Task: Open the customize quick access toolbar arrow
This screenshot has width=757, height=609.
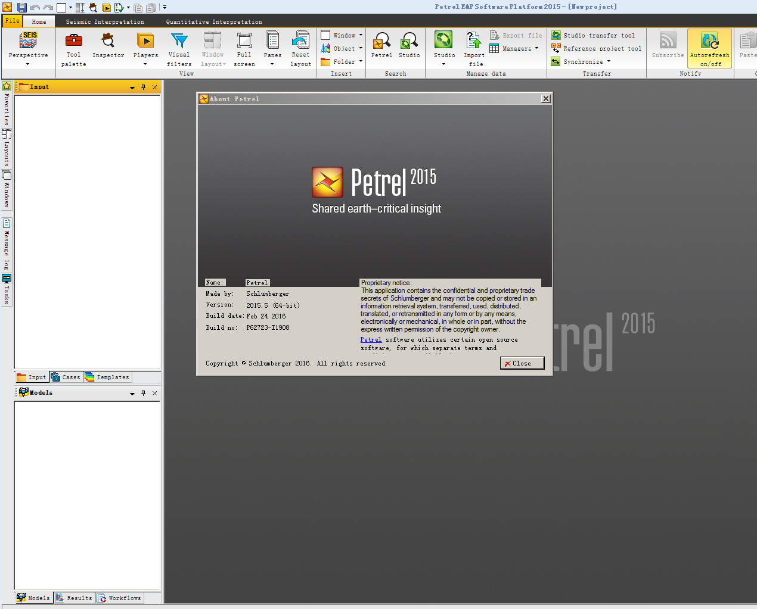Action: coord(165,8)
